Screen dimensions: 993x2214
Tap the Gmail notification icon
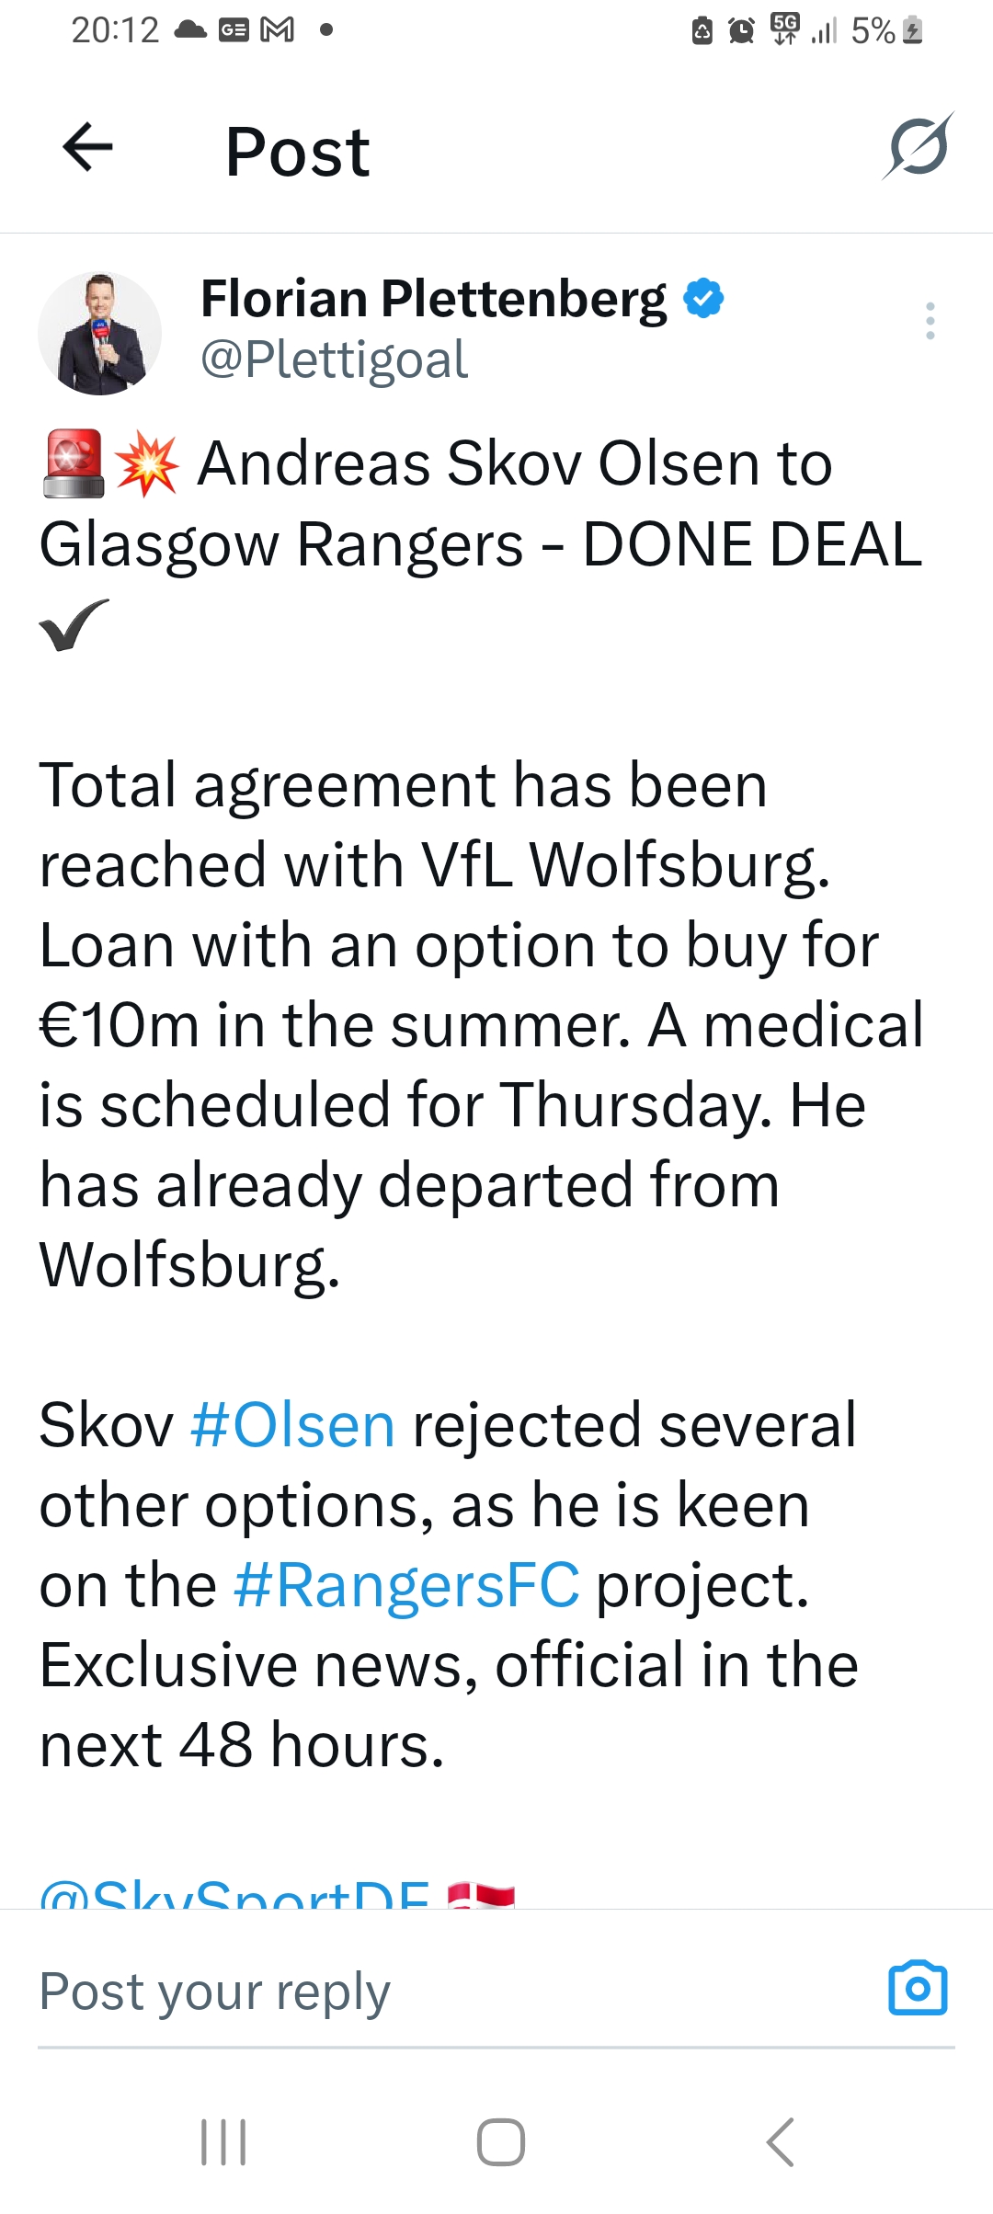[278, 30]
